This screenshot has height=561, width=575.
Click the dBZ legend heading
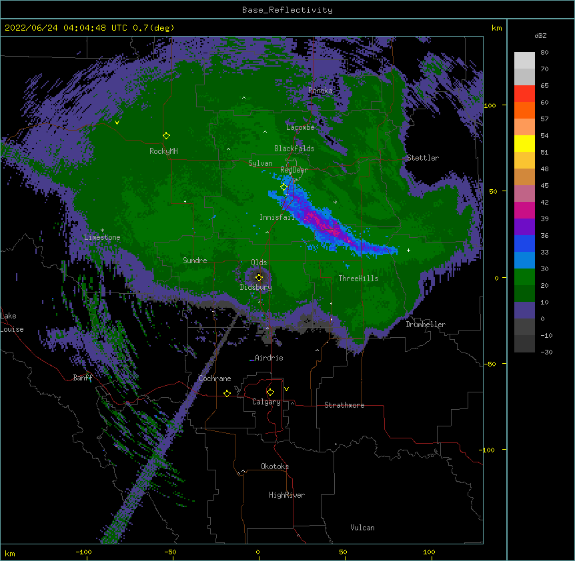click(540, 35)
